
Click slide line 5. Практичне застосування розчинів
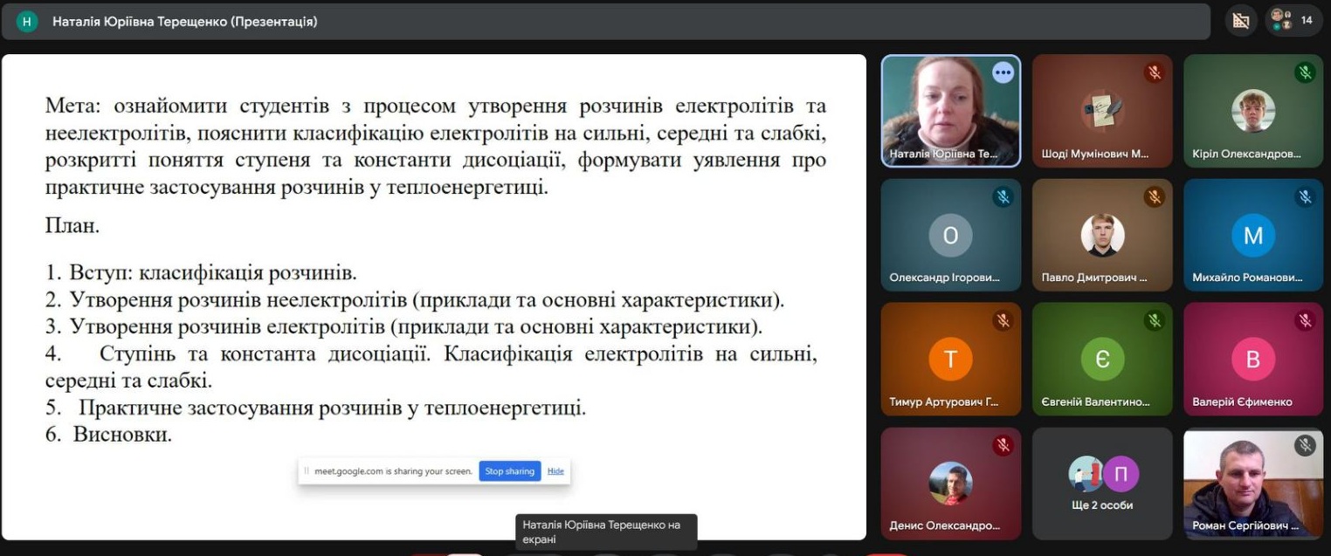315,408
